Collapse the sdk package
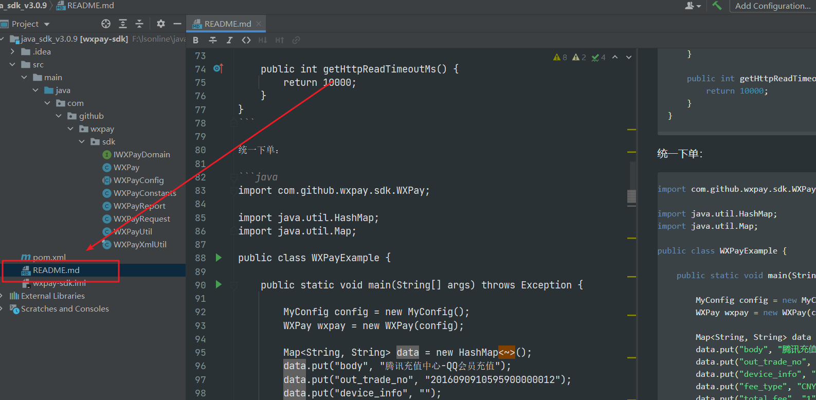Image resolution: width=816 pixels, height=400 pixels. 82,141
